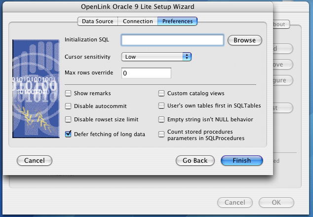The height and width of the screenshot is (217, 313).
Task: Tick the Disable autocommit checkbox
Action: [x=68, y=106]
